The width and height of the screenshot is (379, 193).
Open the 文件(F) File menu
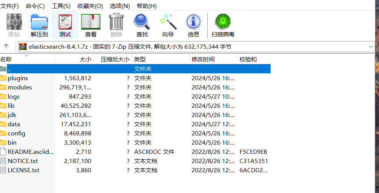pos(10,6)
